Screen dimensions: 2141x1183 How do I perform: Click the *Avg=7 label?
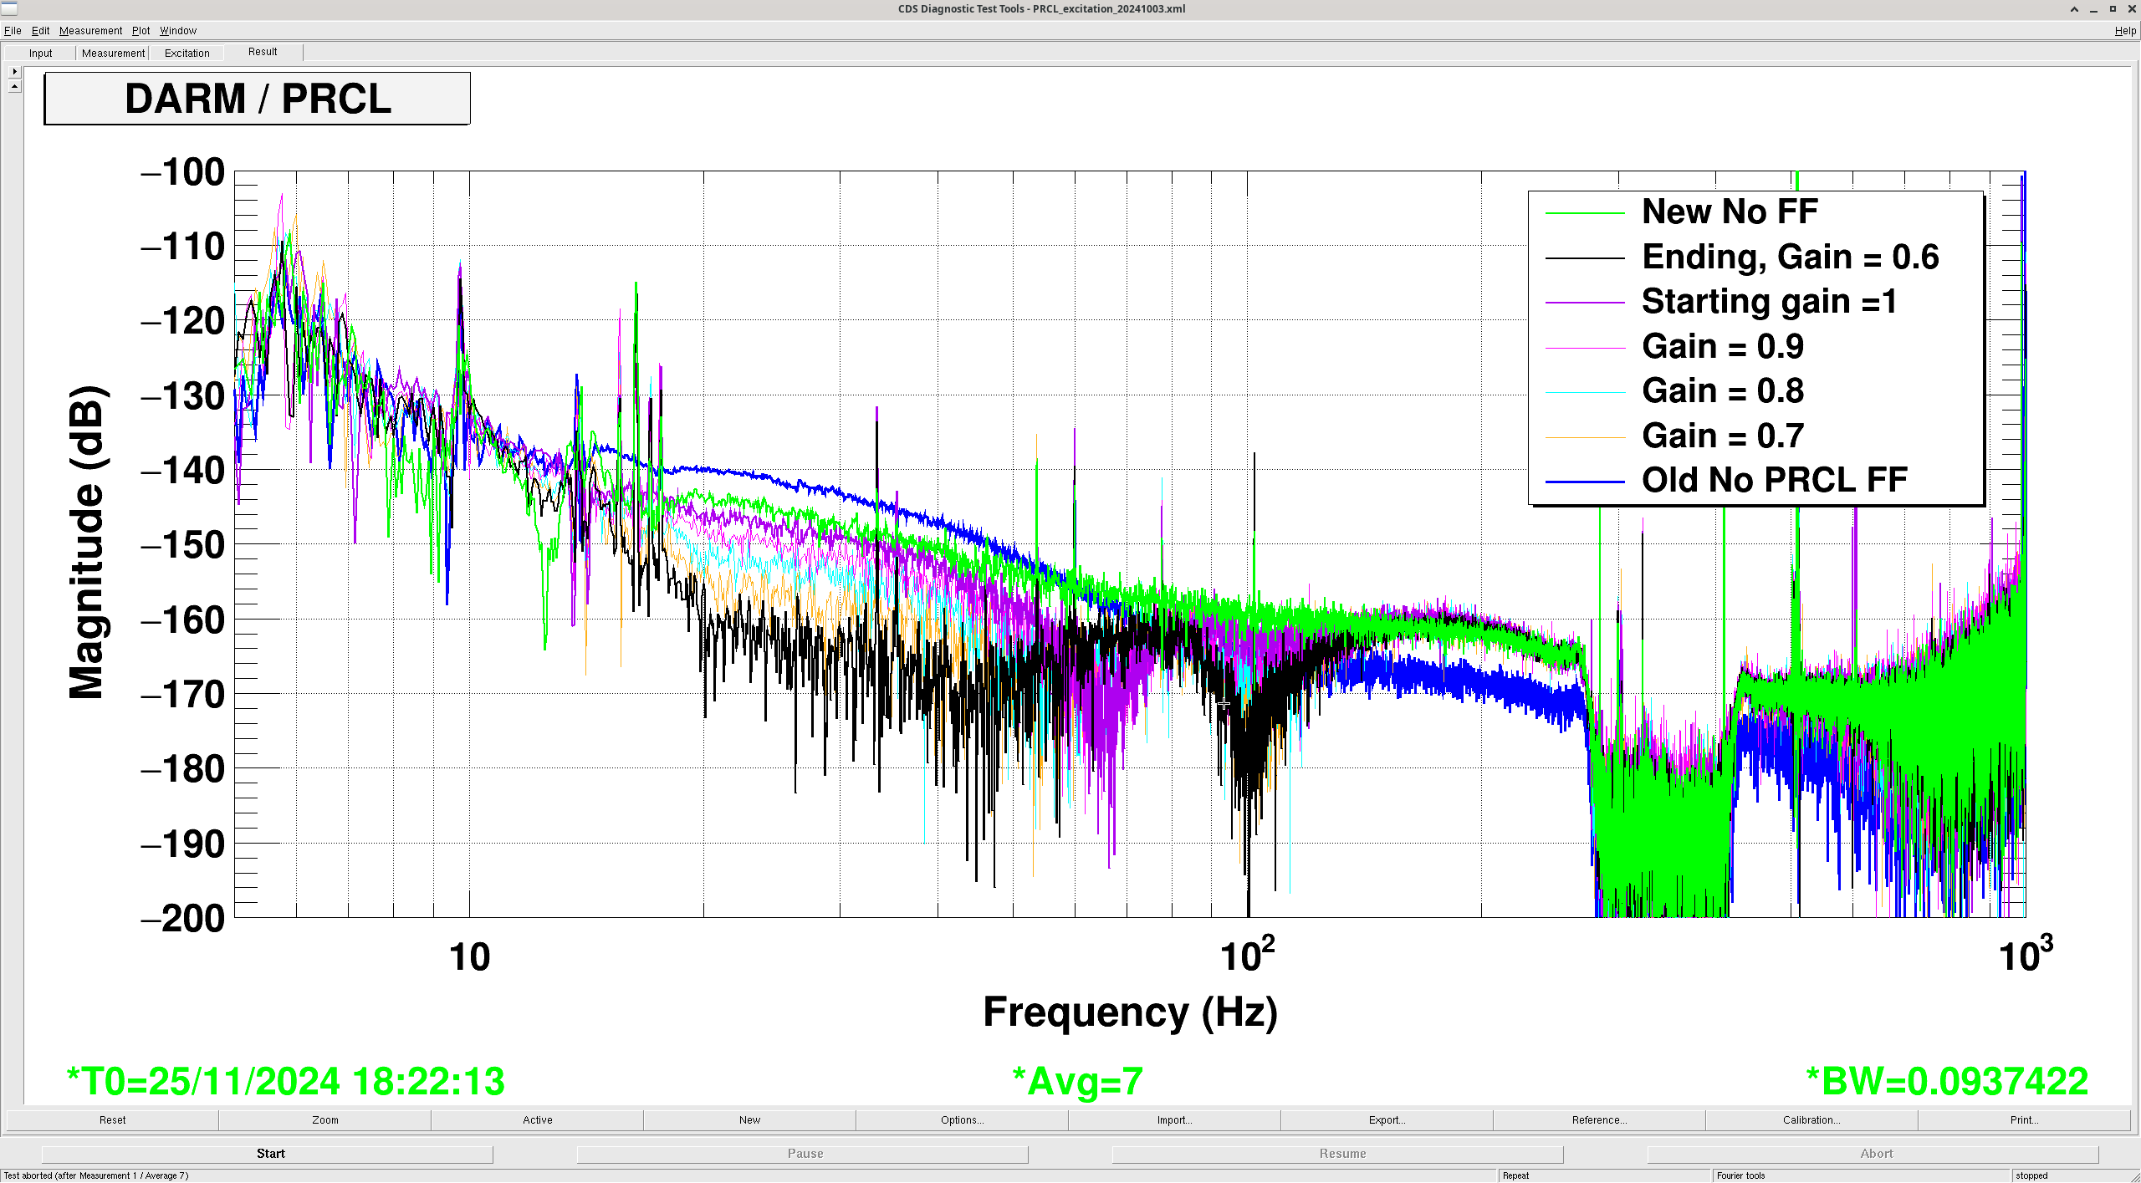pos(1077,1082)
